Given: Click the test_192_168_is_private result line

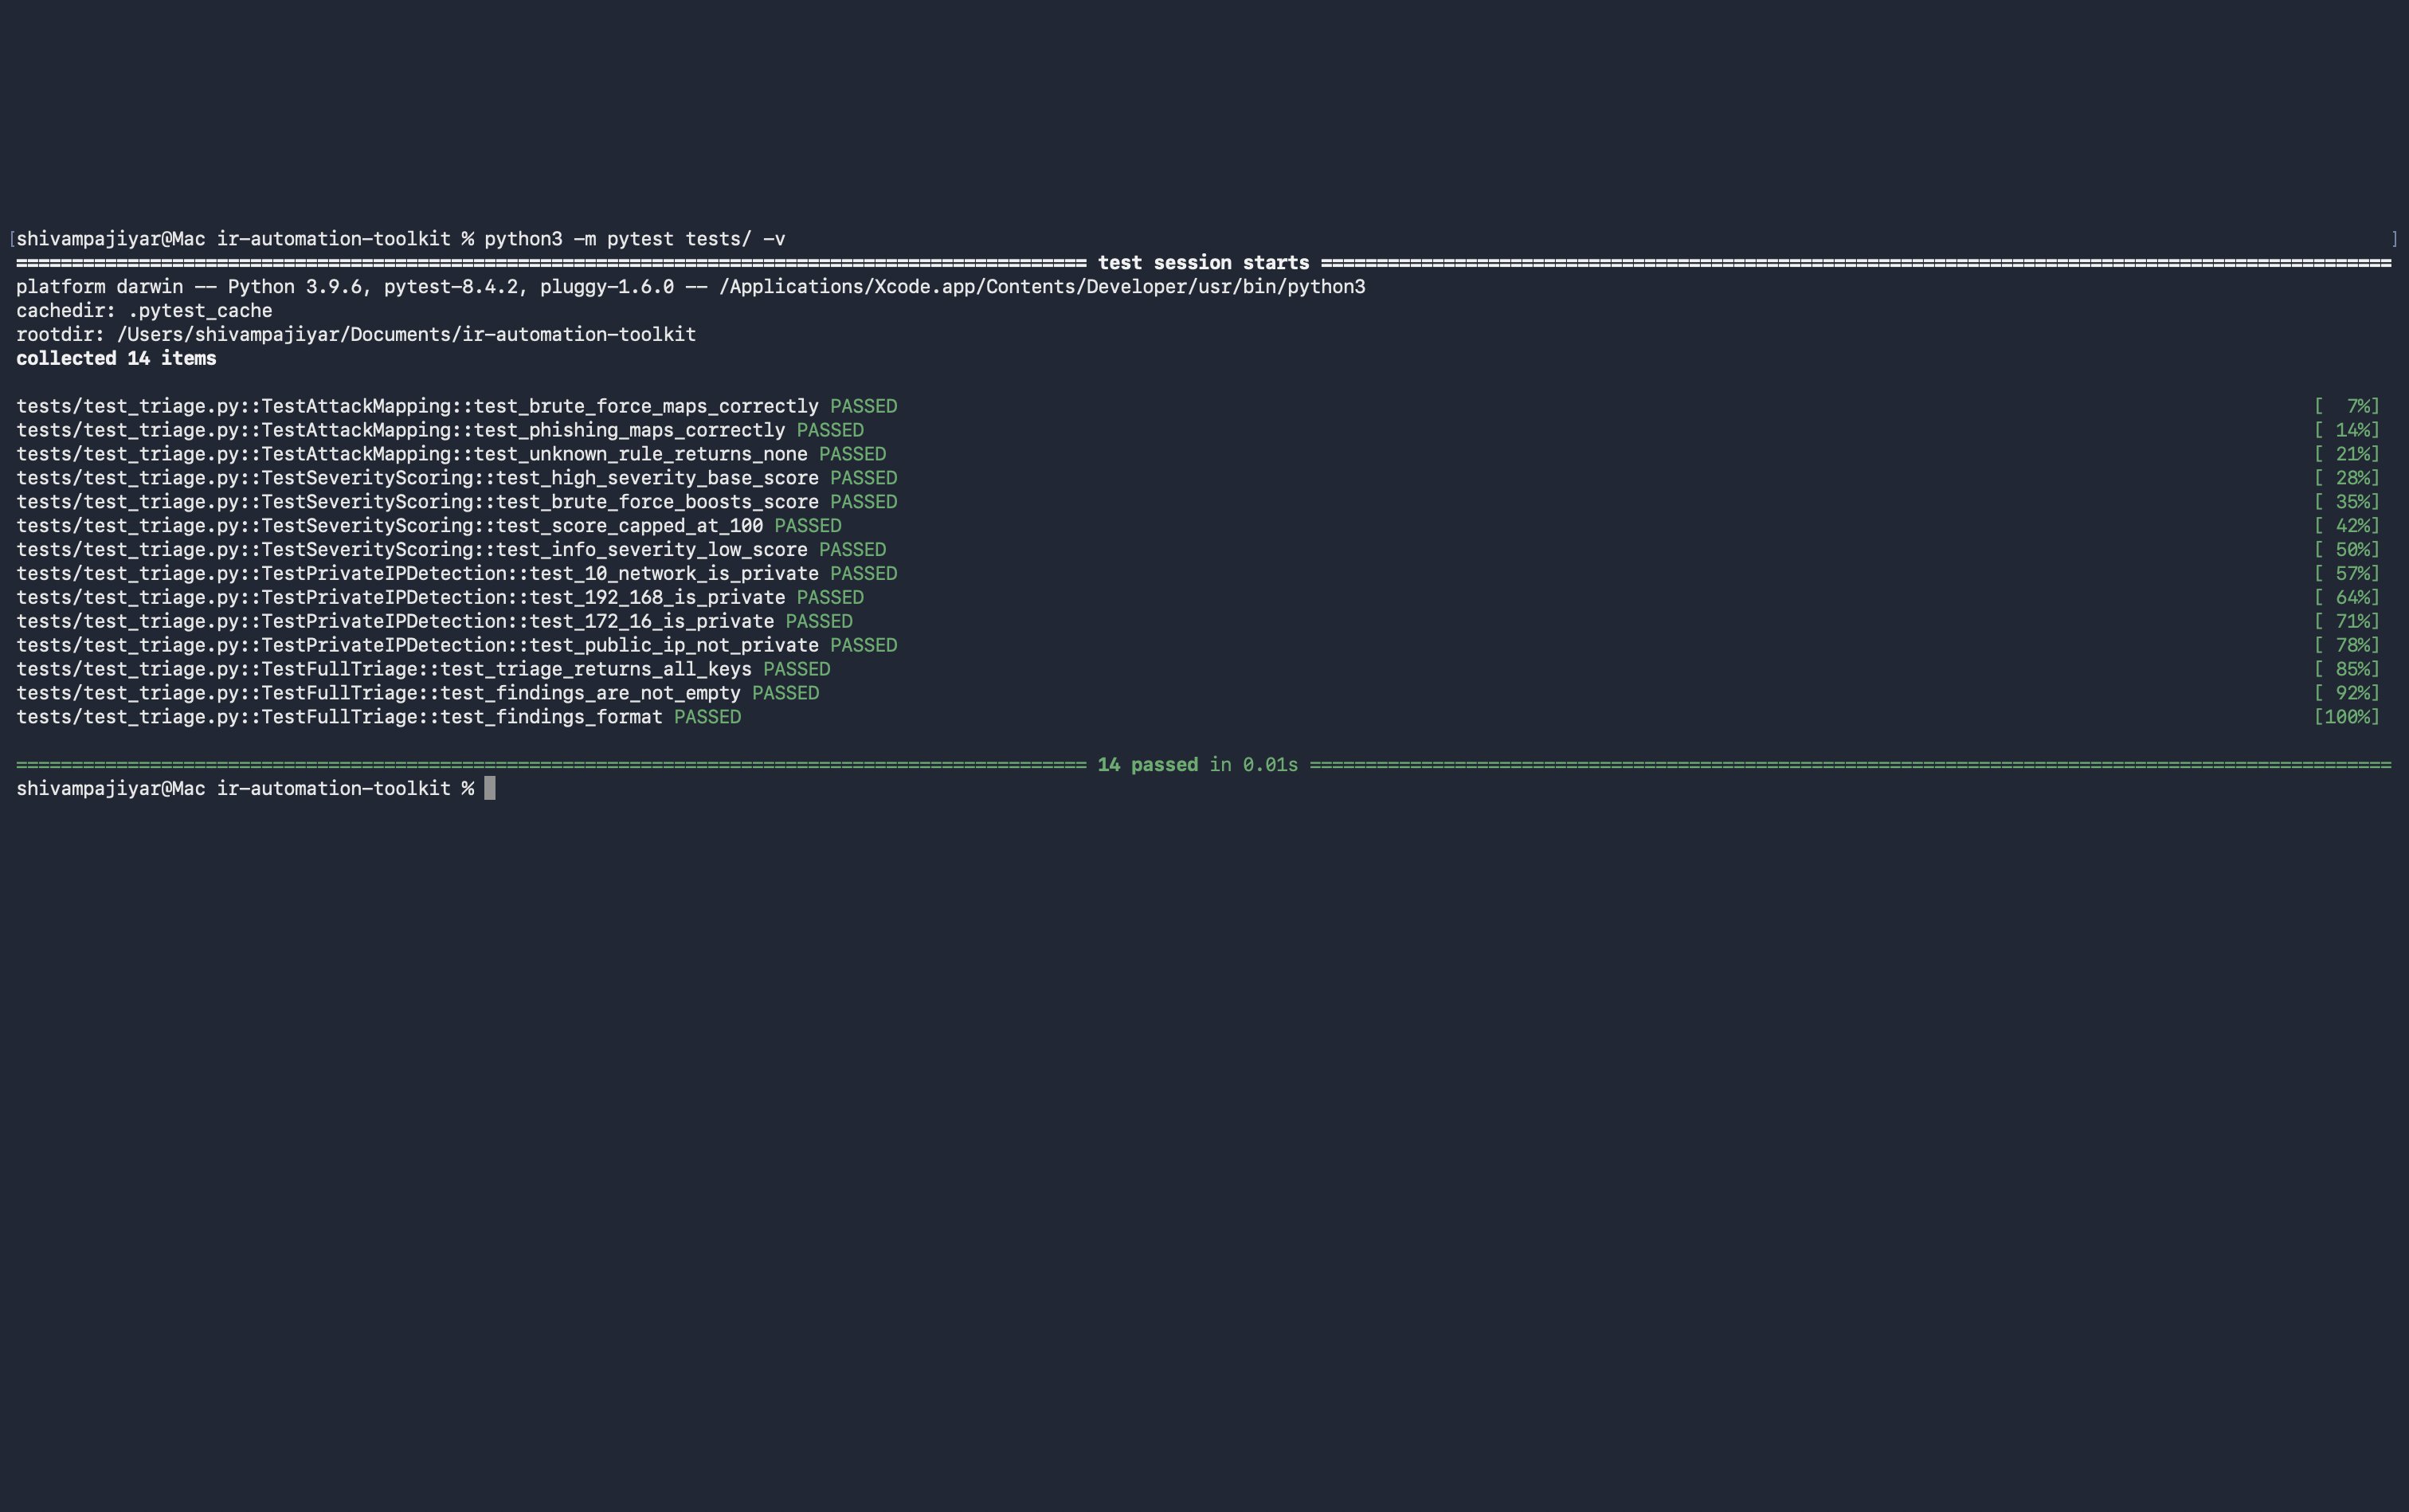Looking at the screenshot, I should click(x=440, y=598).
